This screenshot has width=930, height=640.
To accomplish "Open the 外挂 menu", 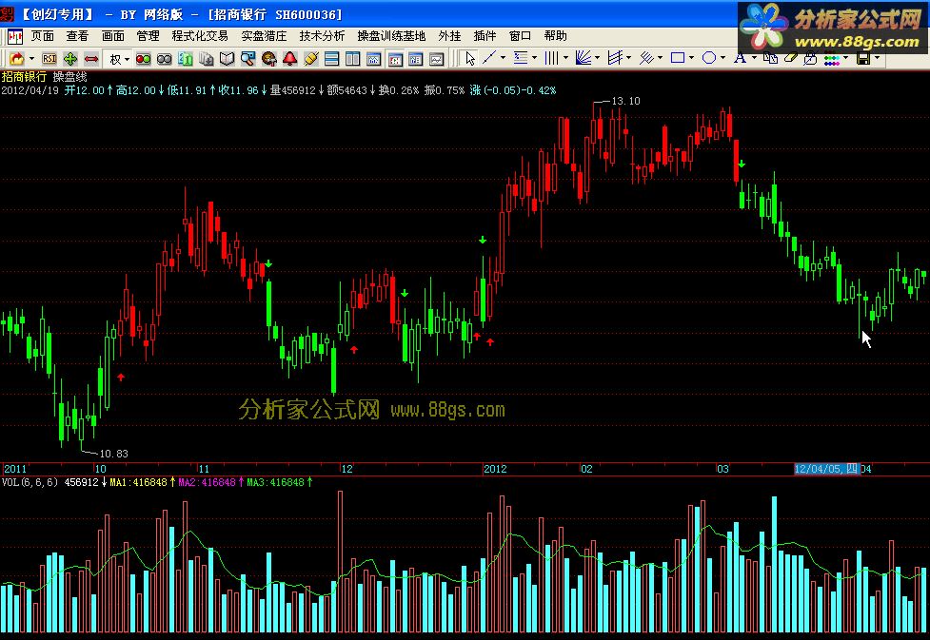I will click(449, 36).
